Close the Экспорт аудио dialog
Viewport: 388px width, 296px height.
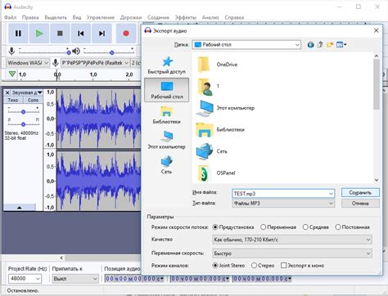[377, 30]
